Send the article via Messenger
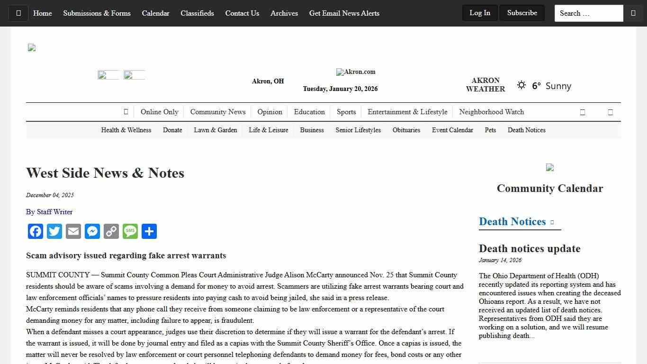Viewport: 647px width, 364px height. [x=92, y=231]
